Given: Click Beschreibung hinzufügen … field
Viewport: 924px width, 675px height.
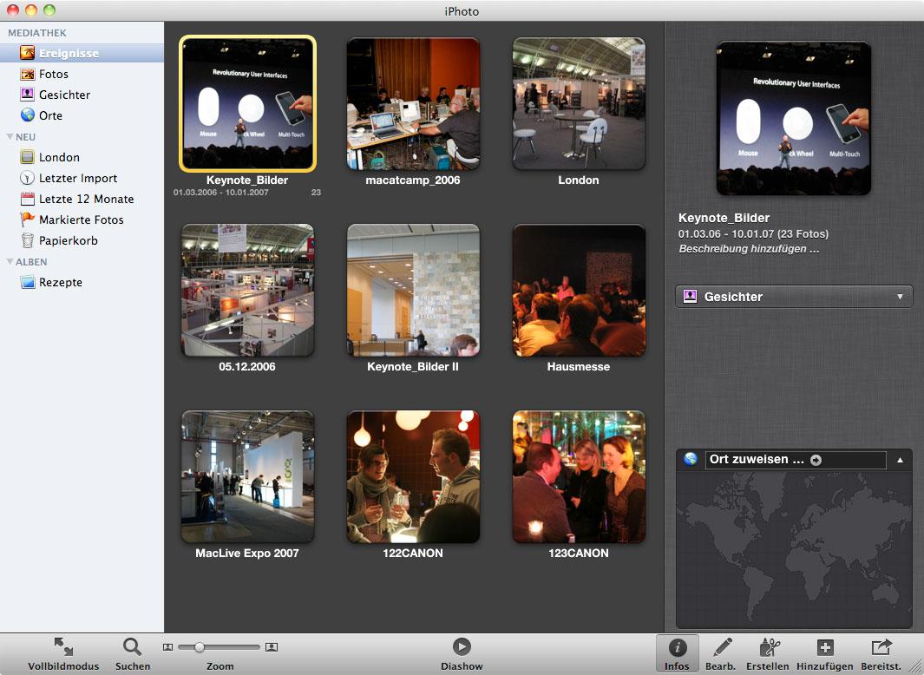Looking at the screenshot, I should click(749, 249).
